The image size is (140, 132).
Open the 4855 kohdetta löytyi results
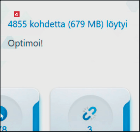(x=67, y=24)
